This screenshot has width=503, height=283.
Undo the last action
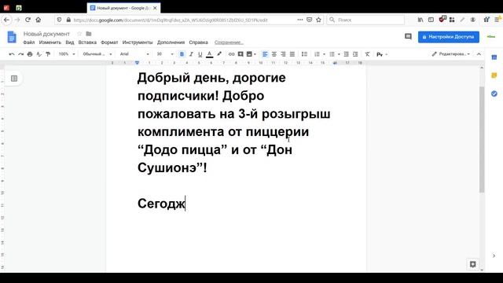pos(12,54)
